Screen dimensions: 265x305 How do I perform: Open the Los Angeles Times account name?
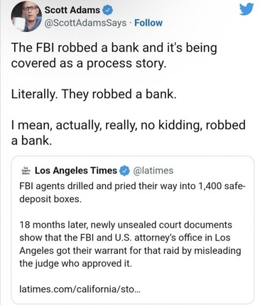pos(76,171)
